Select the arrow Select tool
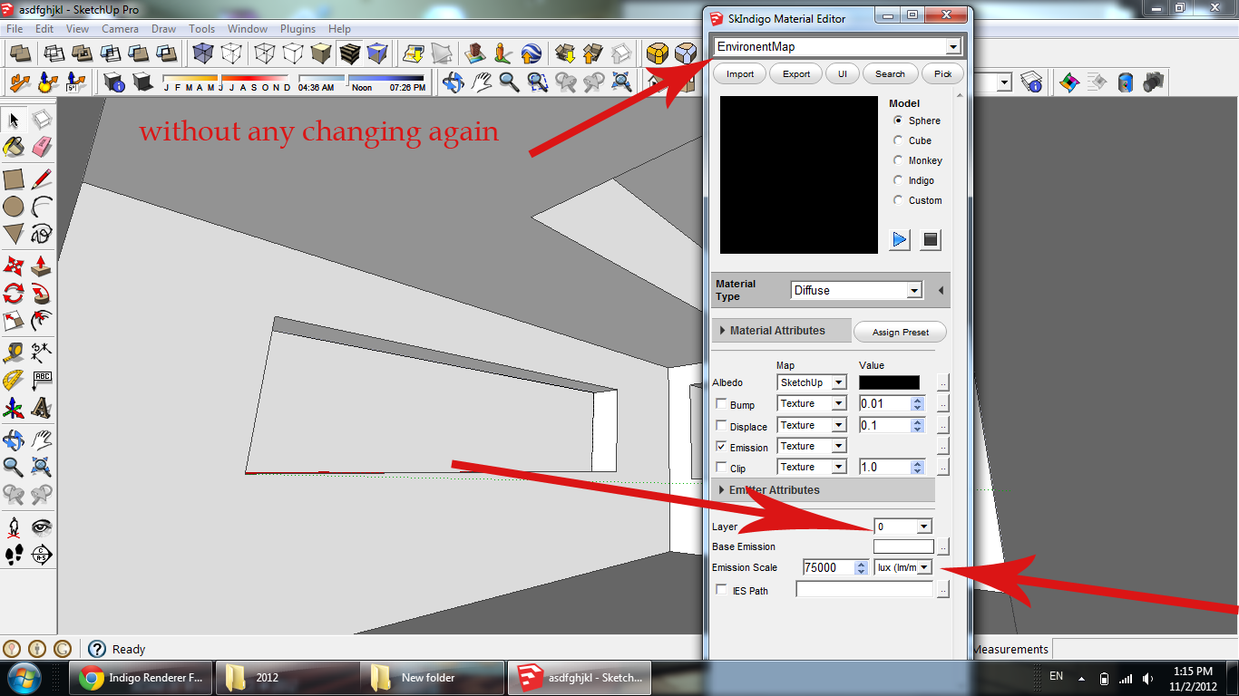1239x696 pixels. coord(14,120)
